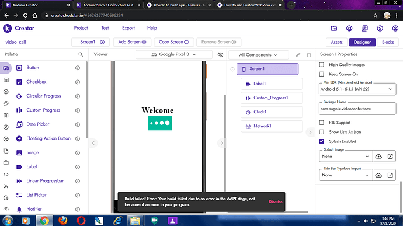Open the Google Pixel 3 device dropdown

(173, 54)
